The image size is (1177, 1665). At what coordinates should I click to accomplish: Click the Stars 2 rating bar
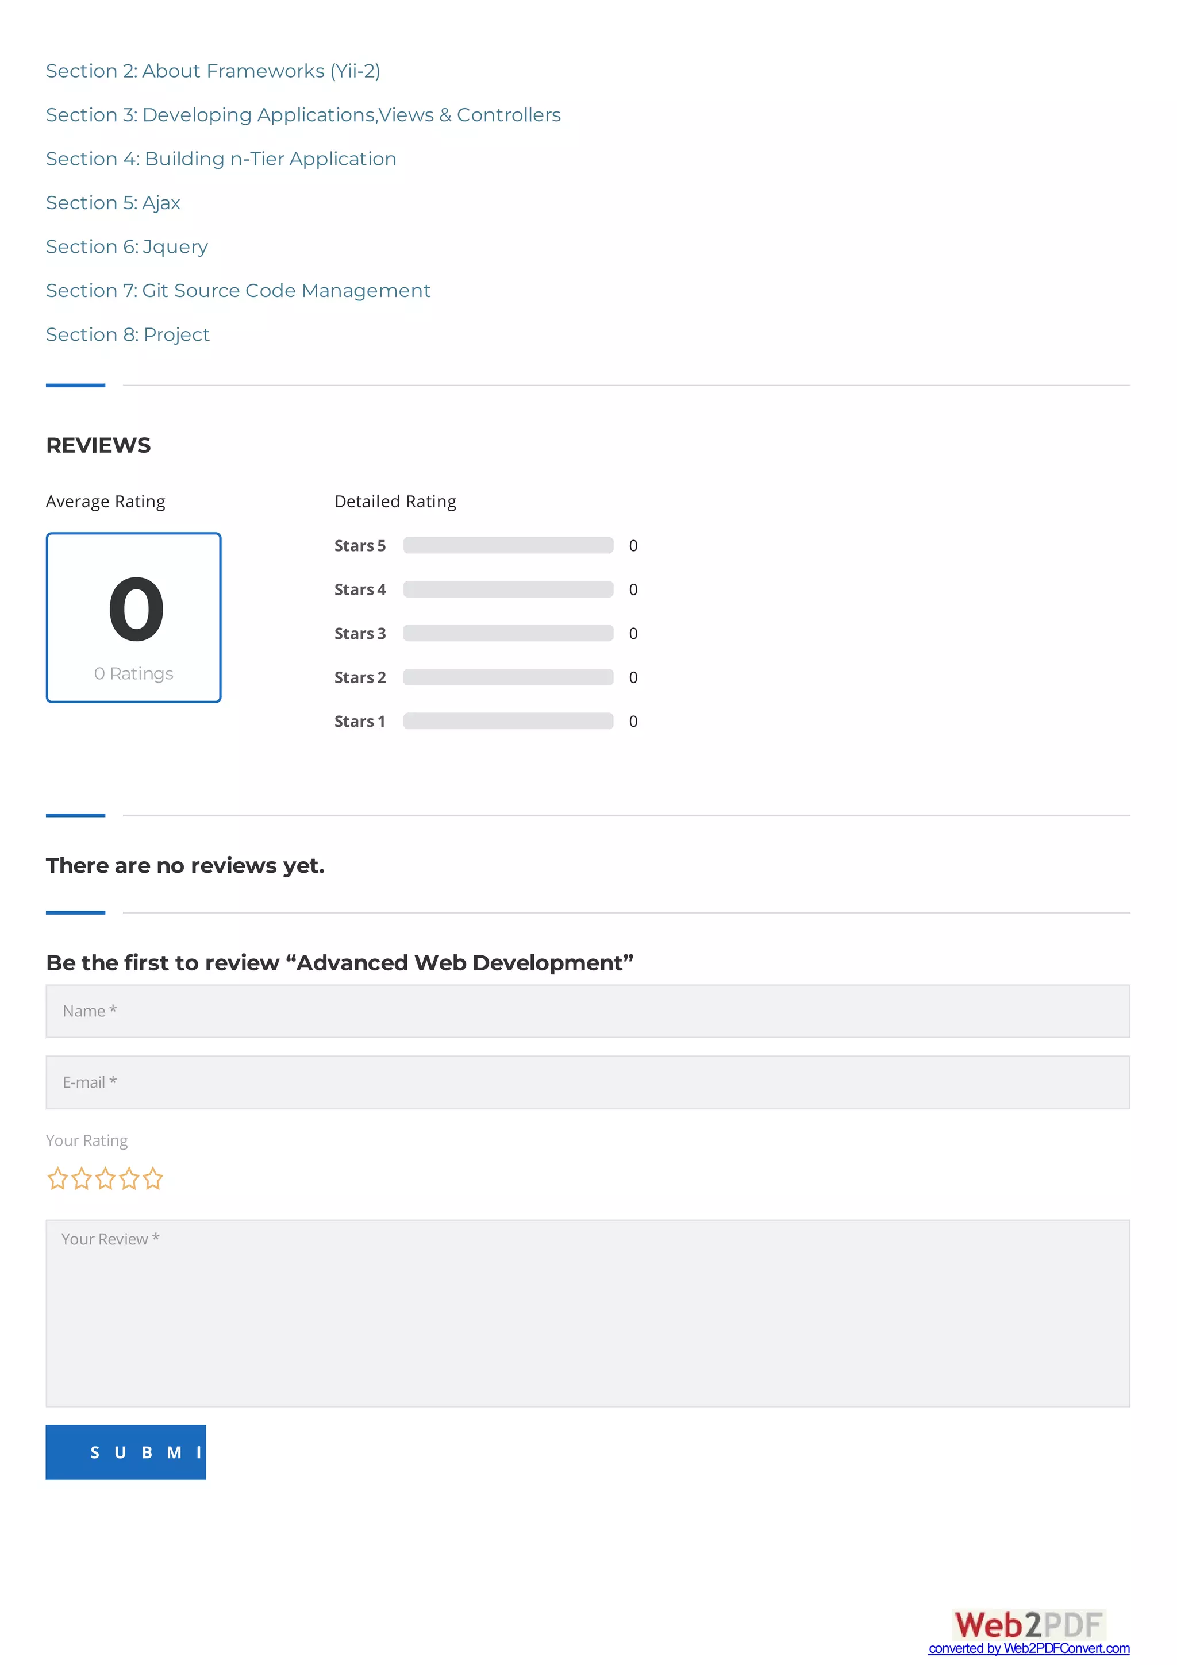click(509, 677)
